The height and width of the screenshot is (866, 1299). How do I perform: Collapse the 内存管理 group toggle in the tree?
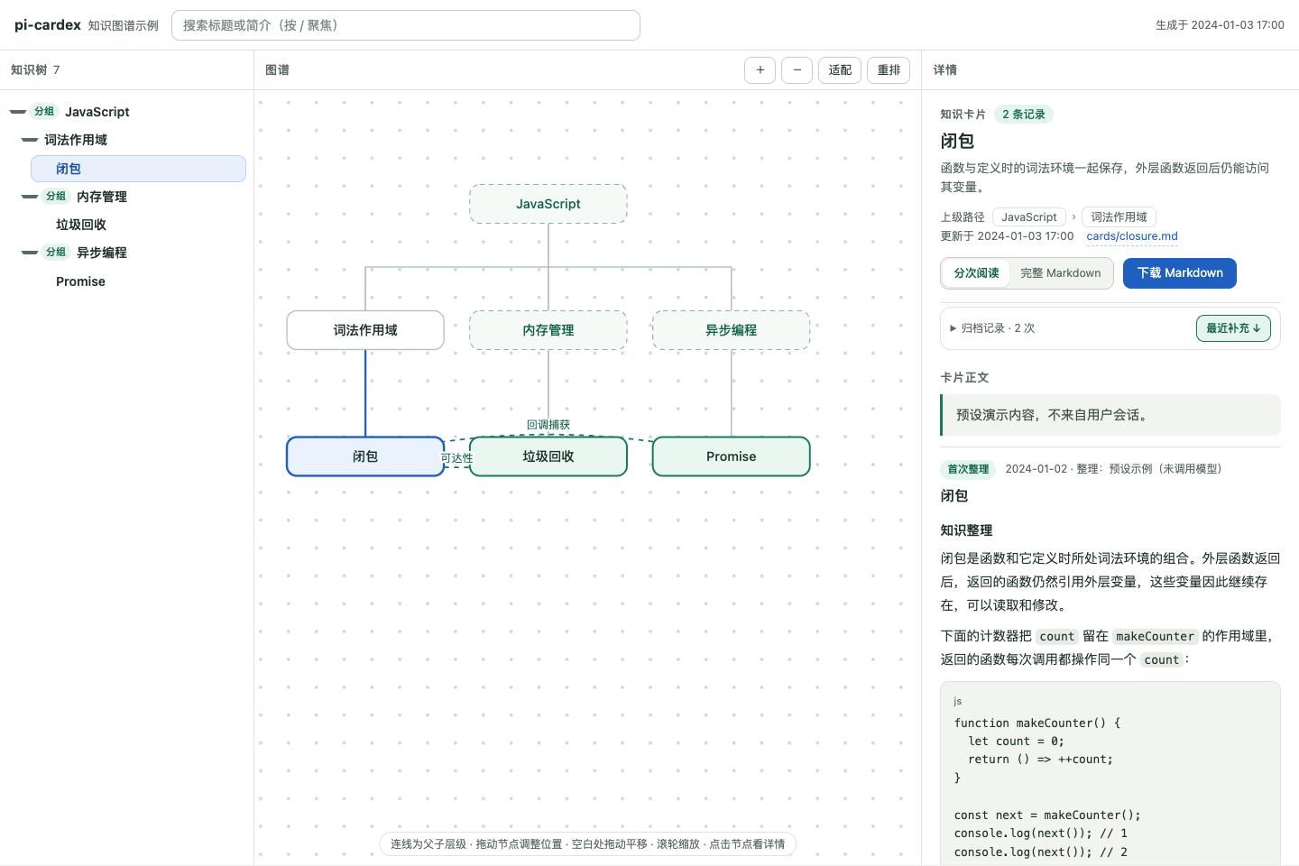click(x=30, y=197)
